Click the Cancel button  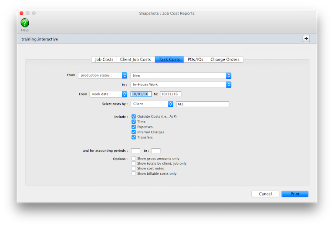pos(265,194)
